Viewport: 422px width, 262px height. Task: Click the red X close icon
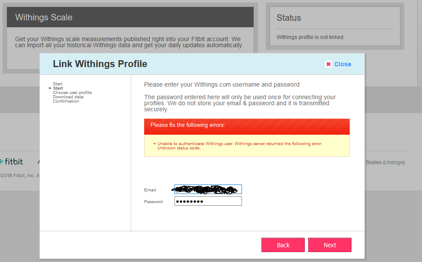[x=329, y=64]
